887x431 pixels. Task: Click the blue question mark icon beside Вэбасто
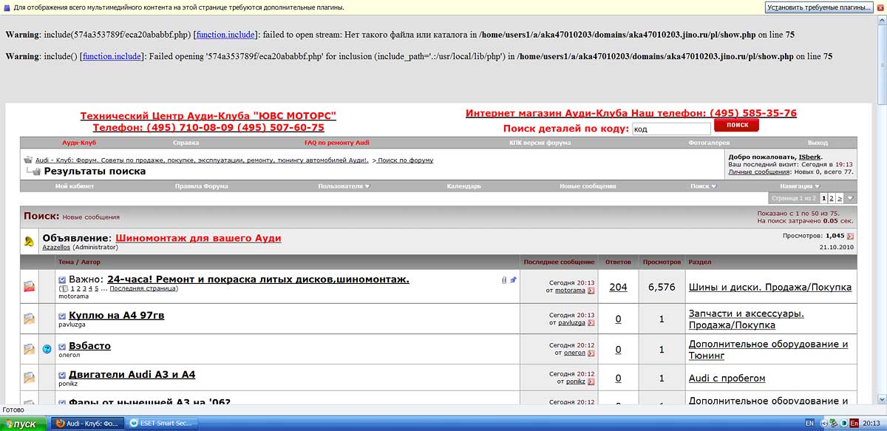pos(47,349)
